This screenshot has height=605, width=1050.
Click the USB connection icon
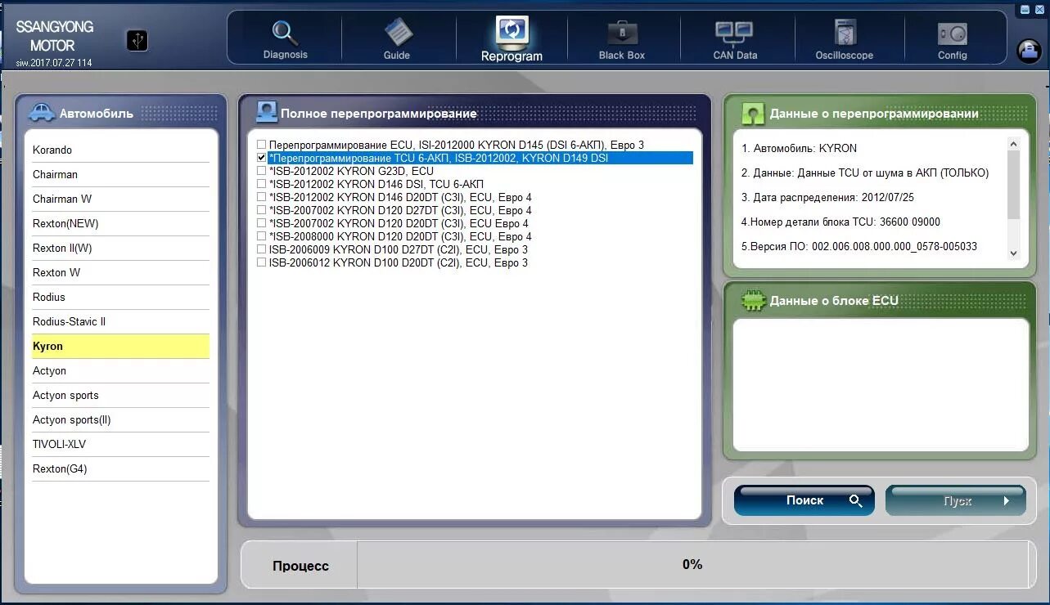coord(137,40)
